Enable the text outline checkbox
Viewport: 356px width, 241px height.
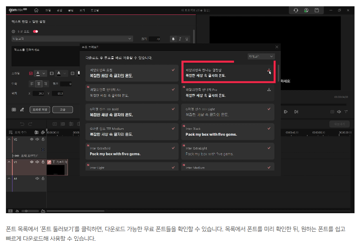(x=52, y=73)
